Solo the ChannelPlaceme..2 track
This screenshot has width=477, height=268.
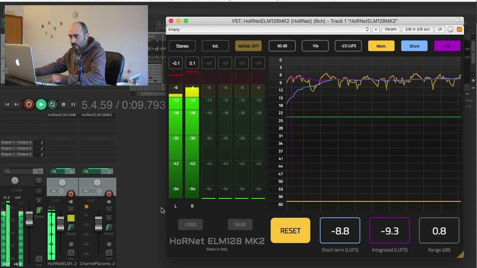pos(109,218)
